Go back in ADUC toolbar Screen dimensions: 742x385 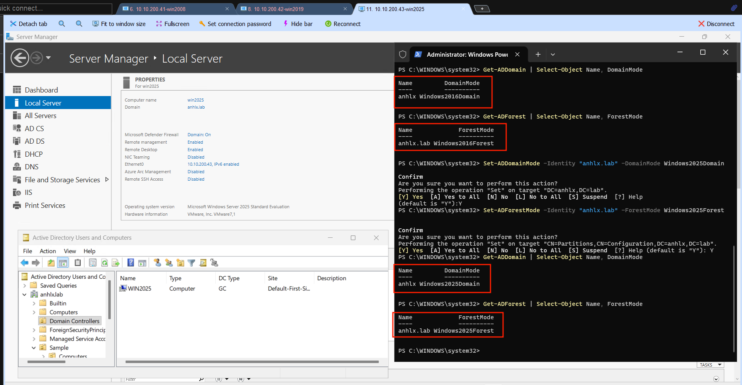[24, 263]
